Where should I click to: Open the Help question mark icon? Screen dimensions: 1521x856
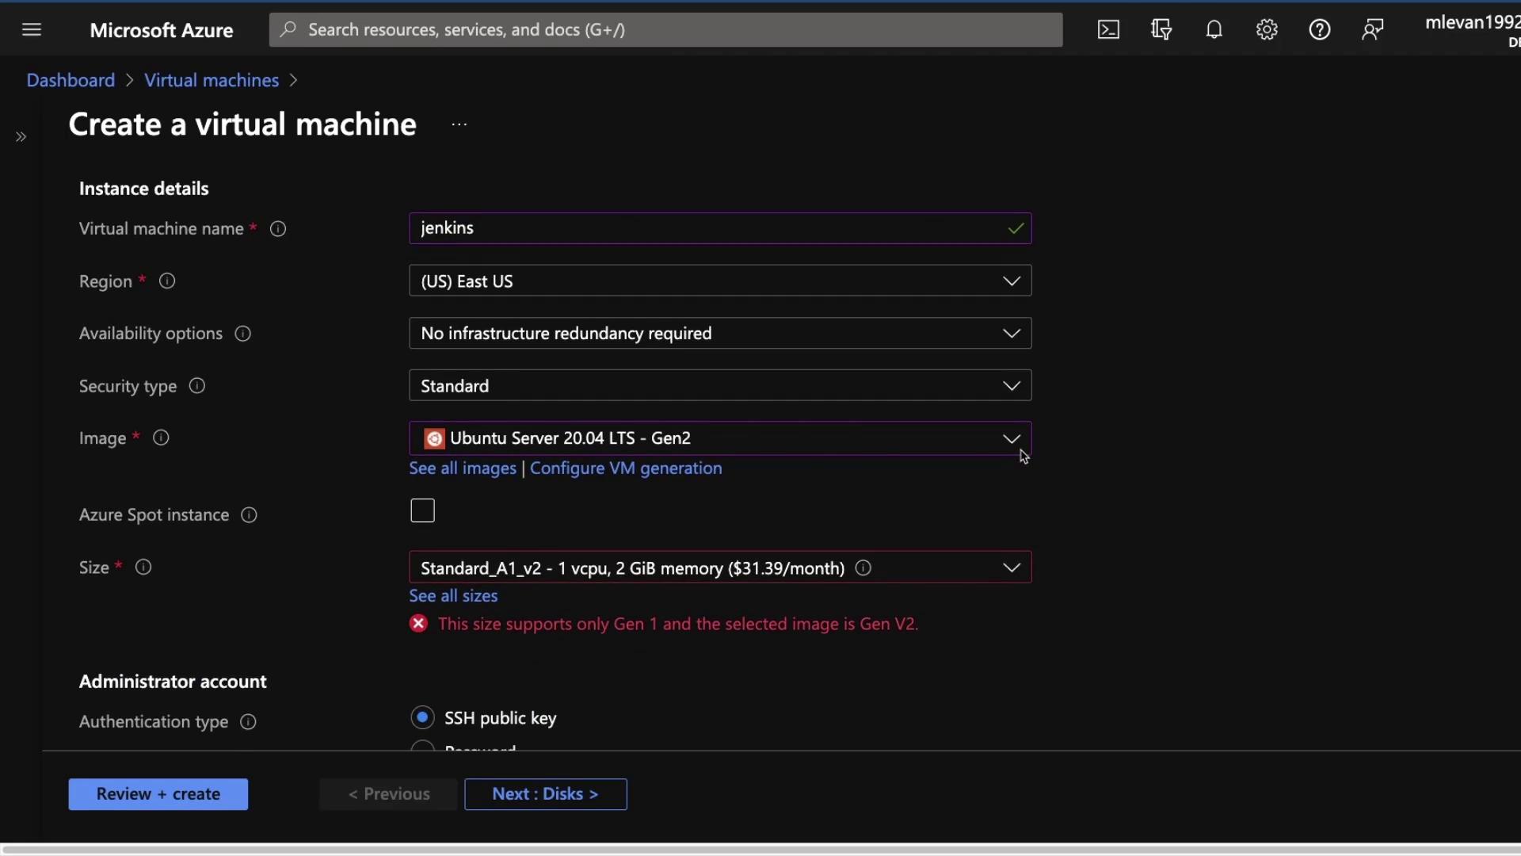(x=1319, y=30)
